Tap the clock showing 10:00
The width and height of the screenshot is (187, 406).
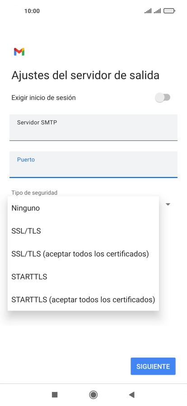32,11
